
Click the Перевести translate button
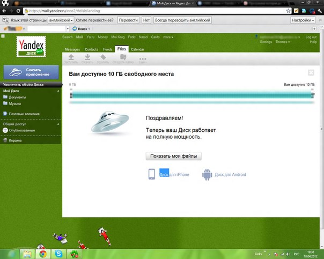[x=128, y=20]
